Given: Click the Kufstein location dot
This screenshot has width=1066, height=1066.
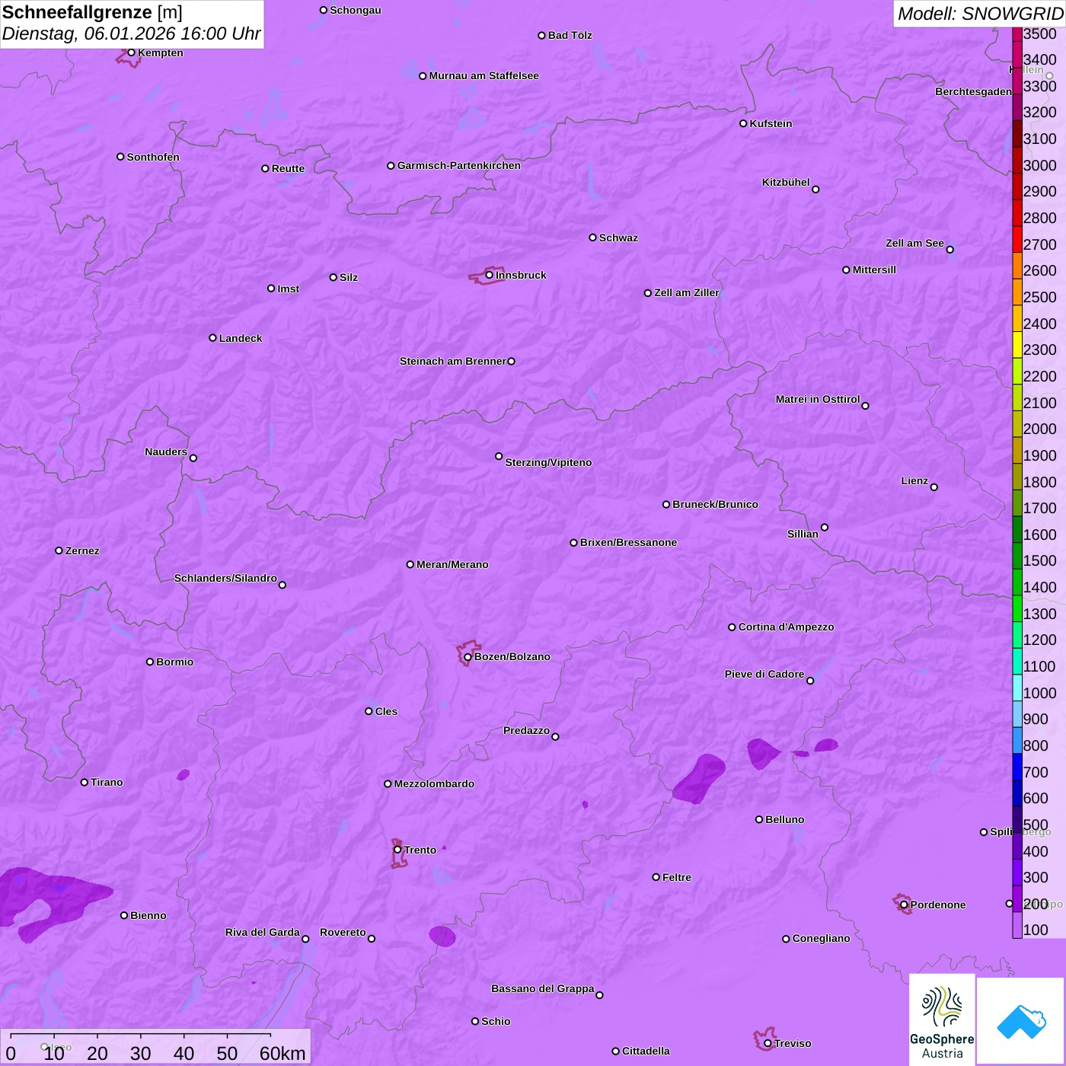Looking at the screenshot, I should tap(743, 123).
